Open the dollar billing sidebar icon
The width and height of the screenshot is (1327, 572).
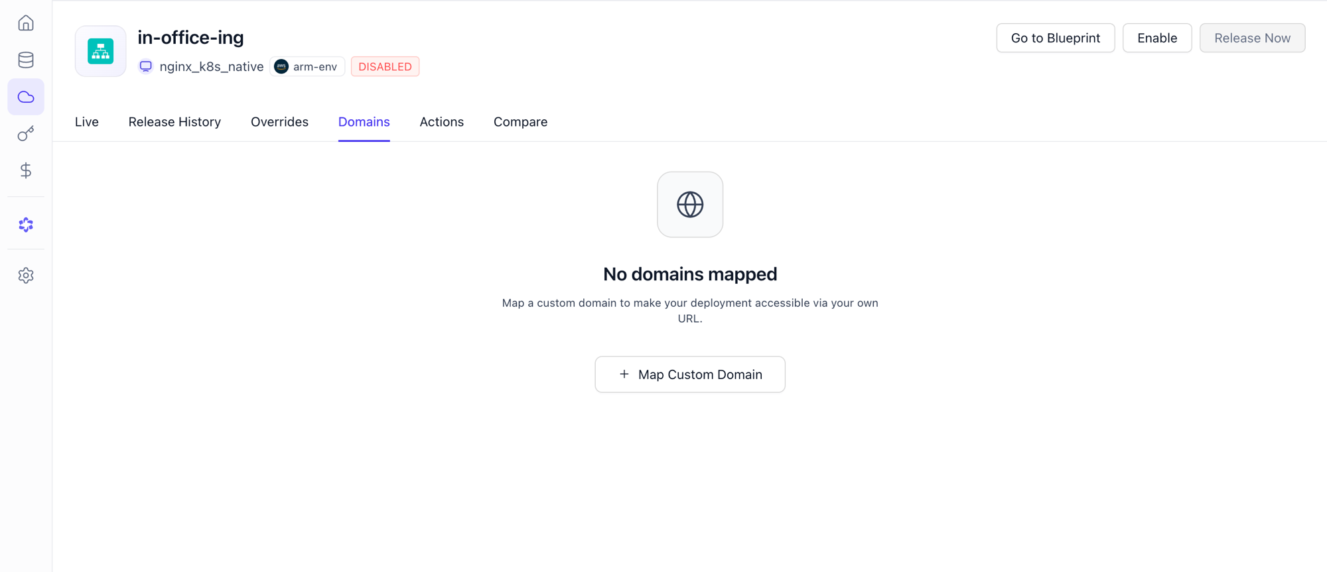[26, 170]
